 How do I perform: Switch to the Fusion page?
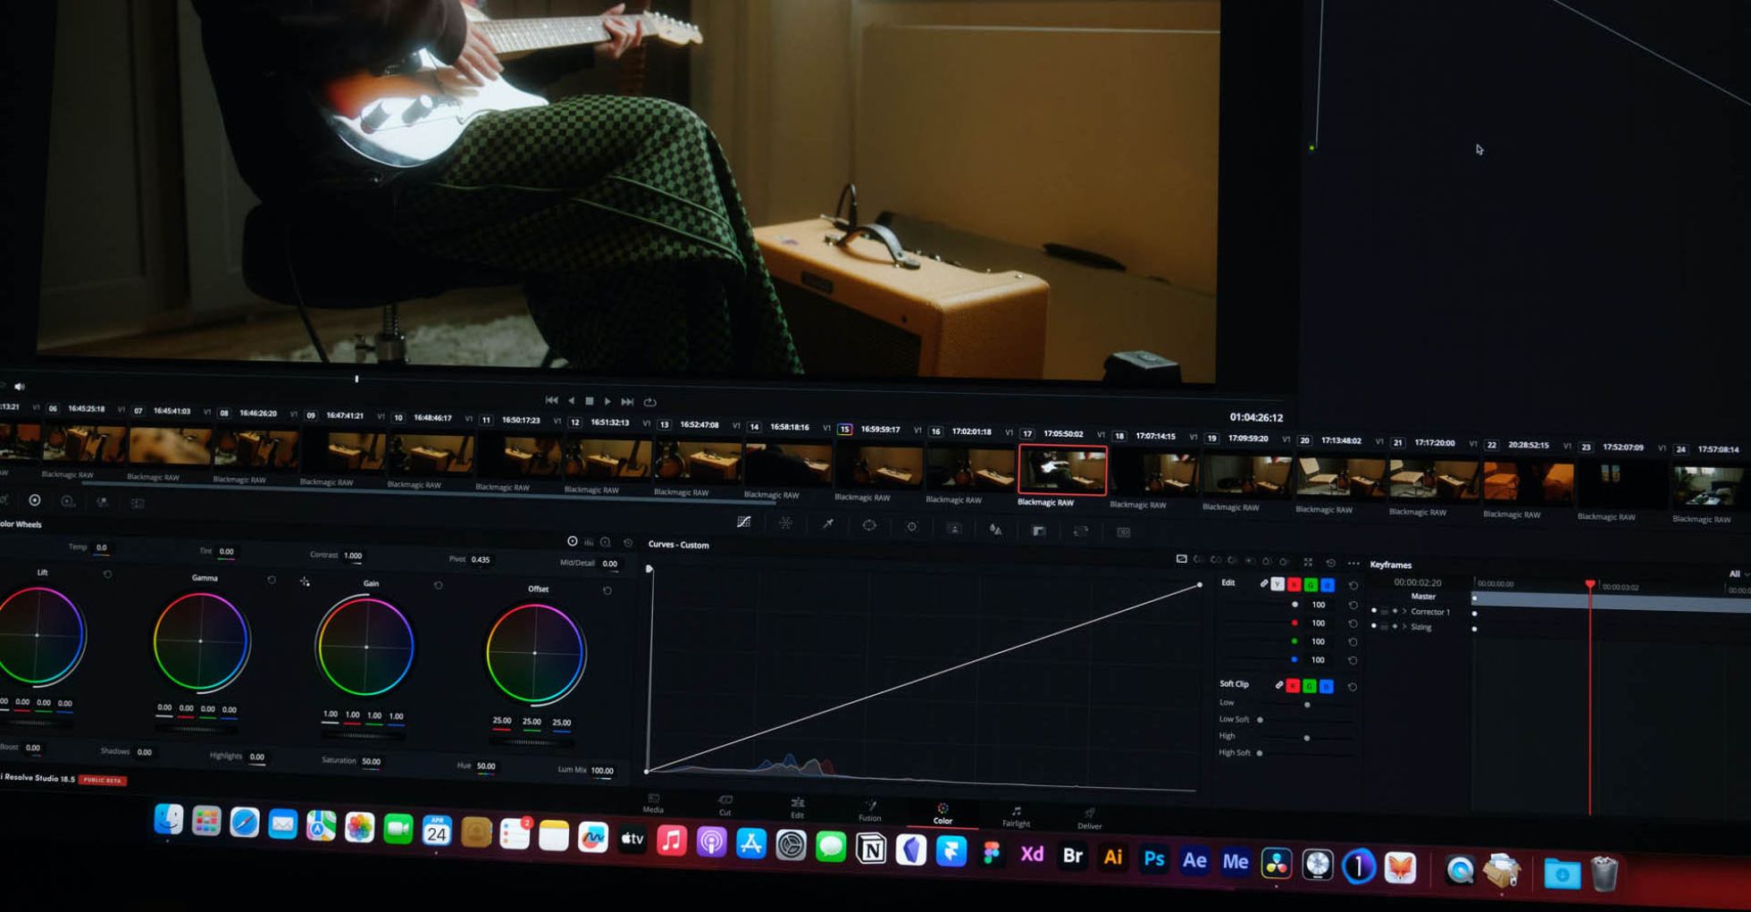869,811
